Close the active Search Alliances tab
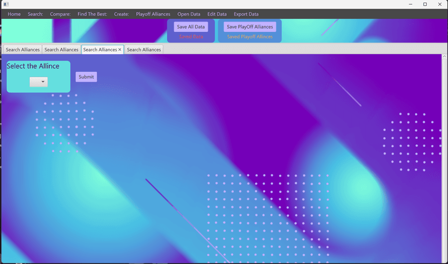Image resolution: width=448 pixels, height=264 pixels. pyautogui.click(x=120, y=50)
